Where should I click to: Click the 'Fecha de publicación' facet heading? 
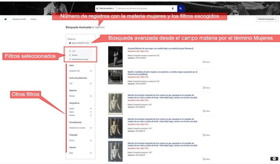tap(78, 78)
